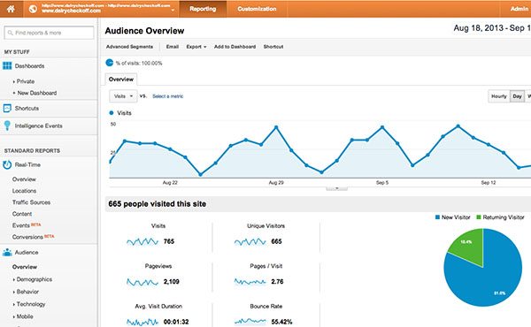The image size is (531, 327).
Task: Click the Pageviews sparkline
Action: (x=142, y=282)
